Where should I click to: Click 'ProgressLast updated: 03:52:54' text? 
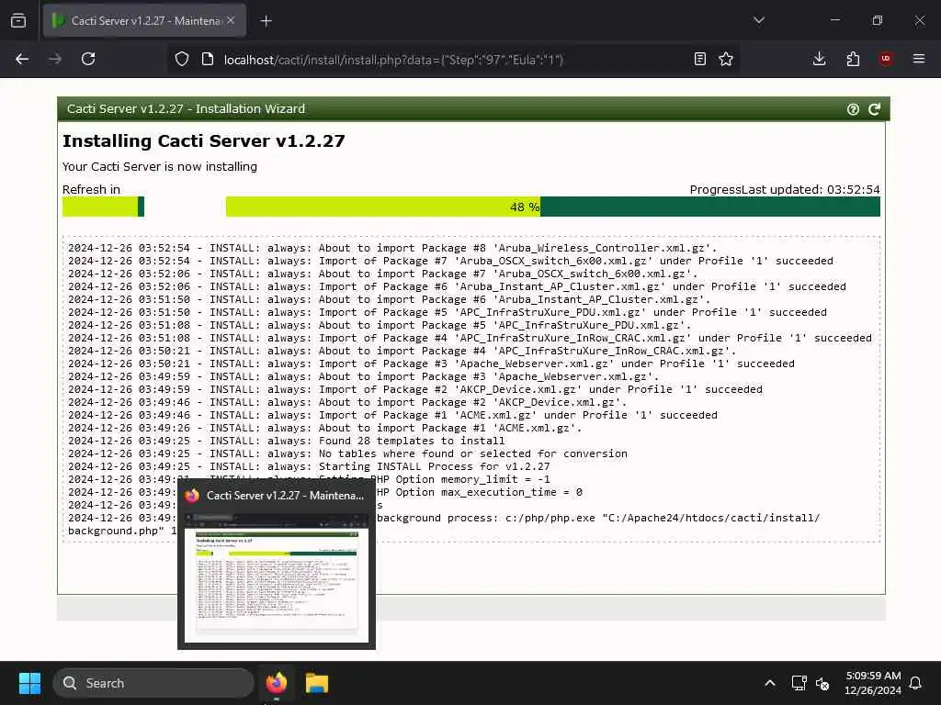(x=785, y=189)
